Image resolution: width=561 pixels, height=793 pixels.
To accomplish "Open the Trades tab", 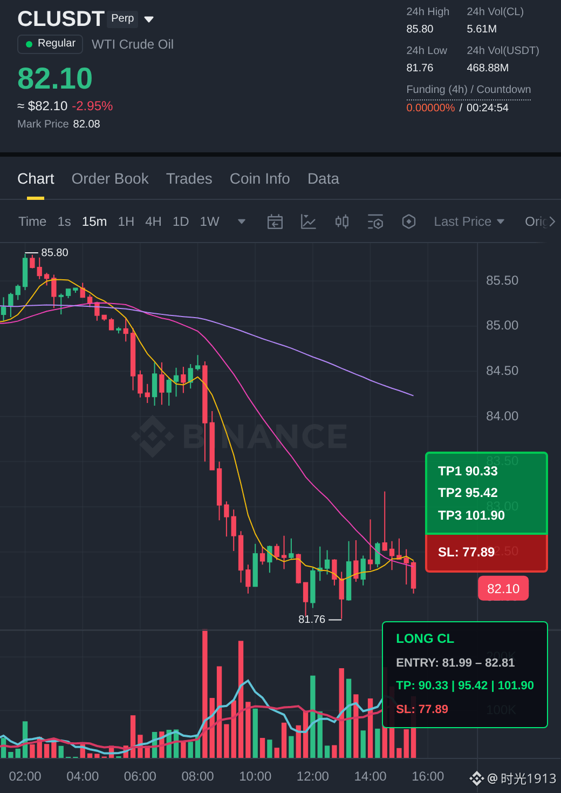I will click(x=189, y=179).
